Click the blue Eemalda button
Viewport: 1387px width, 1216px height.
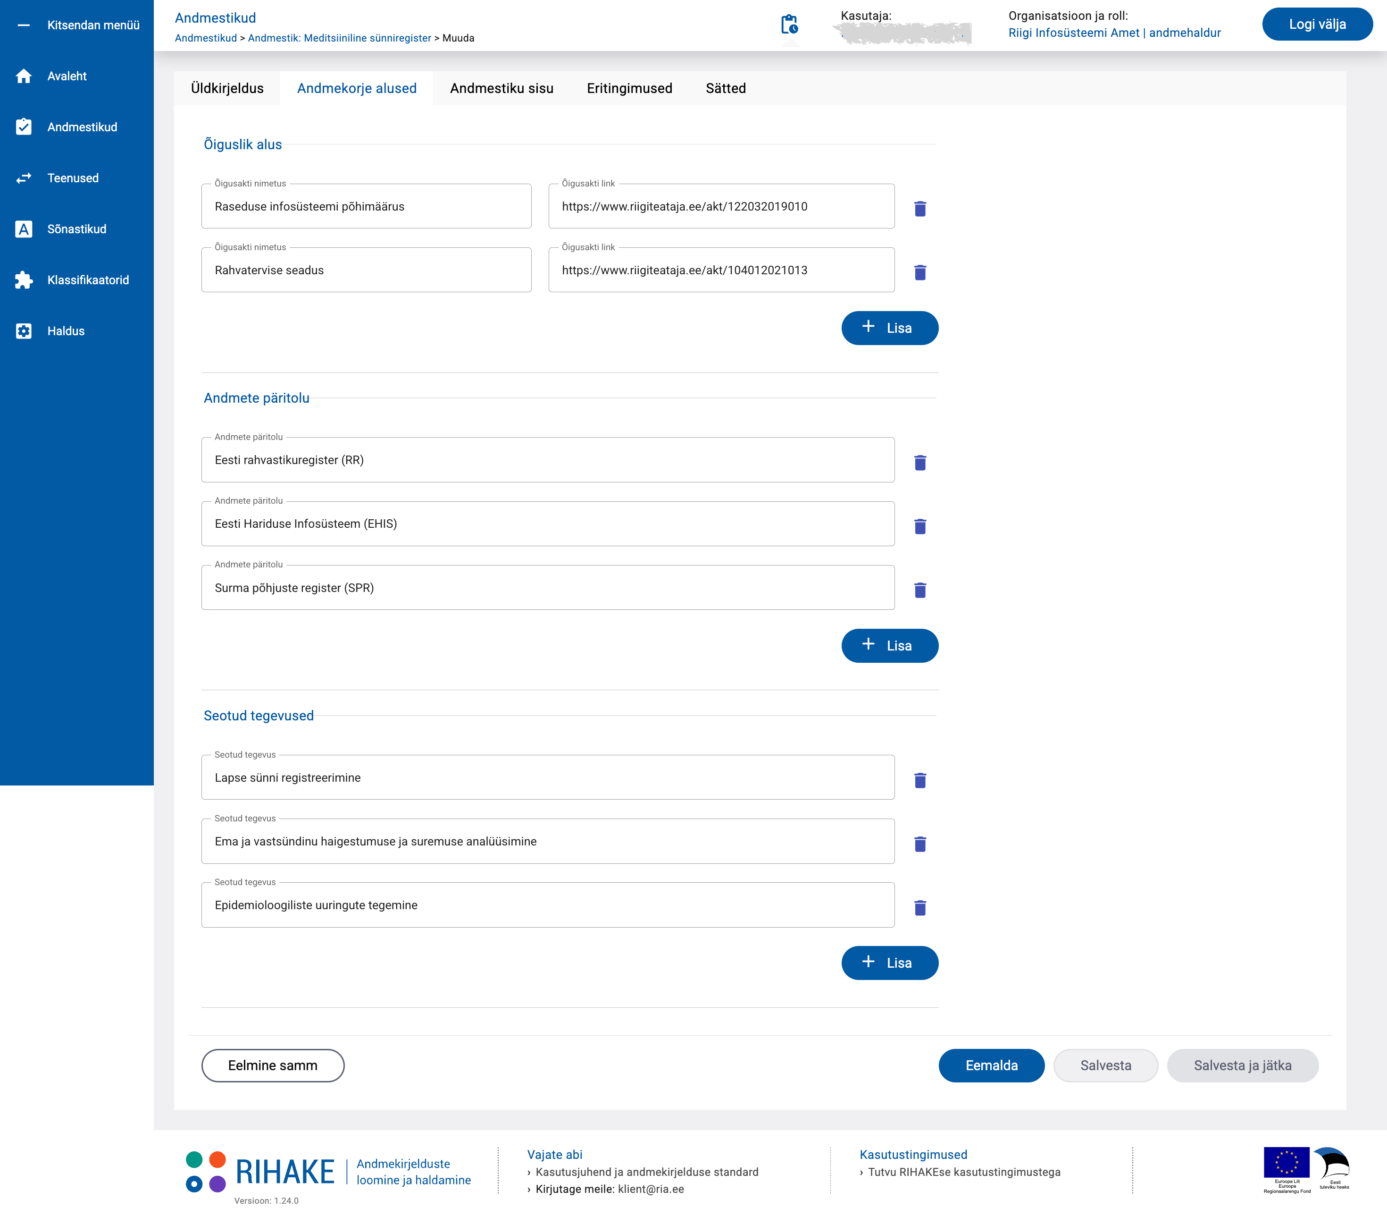click(991, 1065)
